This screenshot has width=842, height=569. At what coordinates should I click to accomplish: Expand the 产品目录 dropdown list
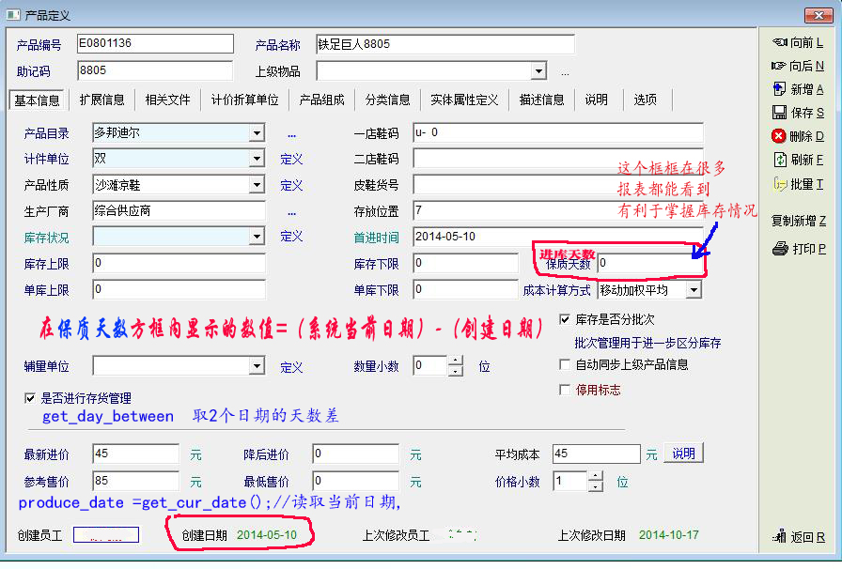257,133
